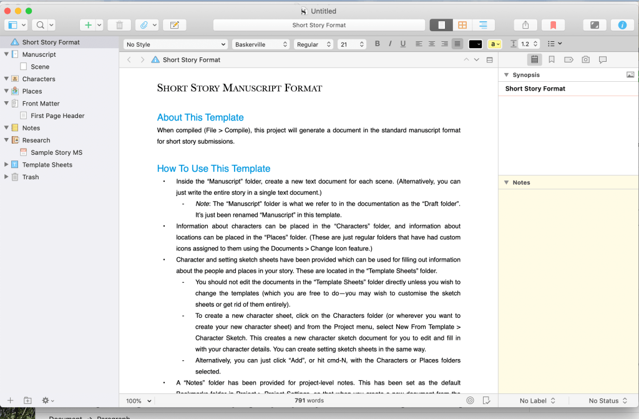Open the black text color swatch
Viewport: 639px width, 419px height.
[x=475, y=44]
